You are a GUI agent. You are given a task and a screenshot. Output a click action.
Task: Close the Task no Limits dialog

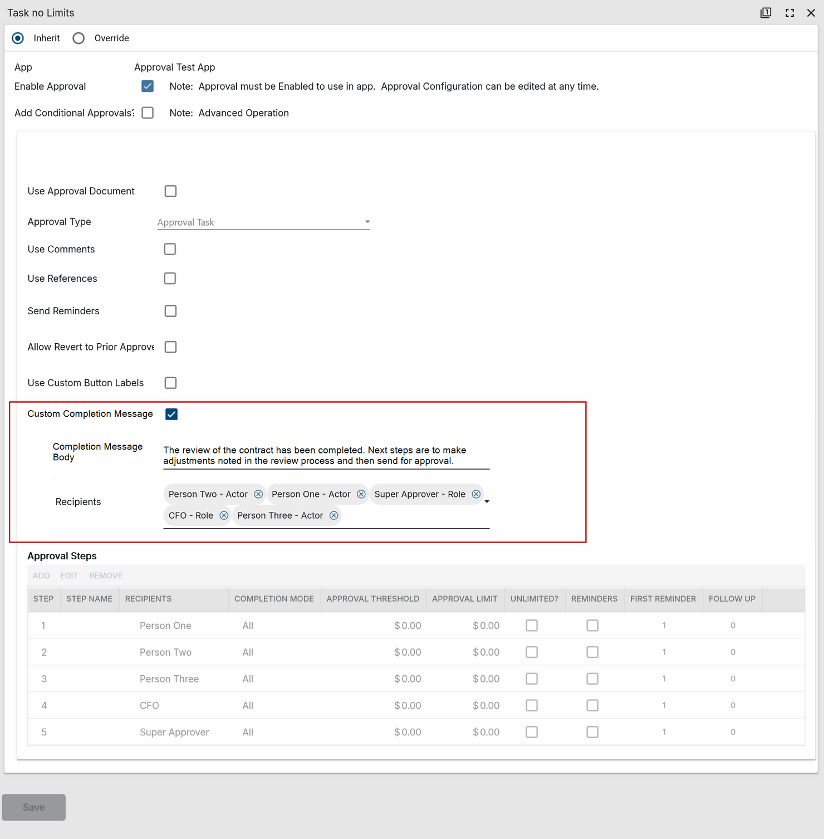[x=811, y=13]
